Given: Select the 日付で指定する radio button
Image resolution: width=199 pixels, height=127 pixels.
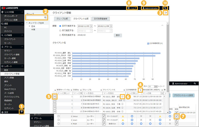Looking at the screenshot, I should point(56,26).
